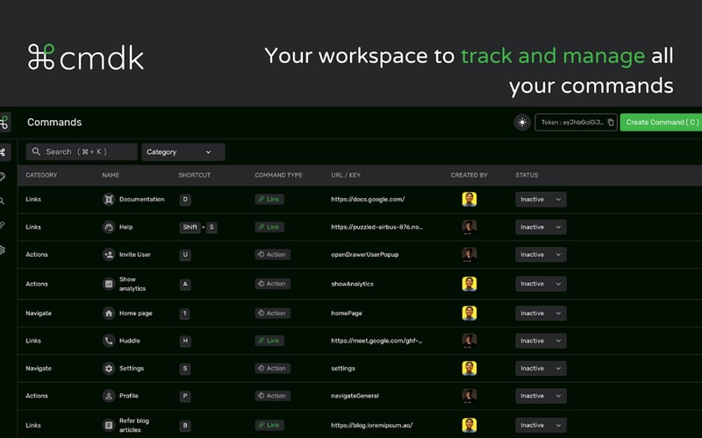Click the Action type badge in Invite User row
Screen dimensions: 702x438
coord(272,254)
